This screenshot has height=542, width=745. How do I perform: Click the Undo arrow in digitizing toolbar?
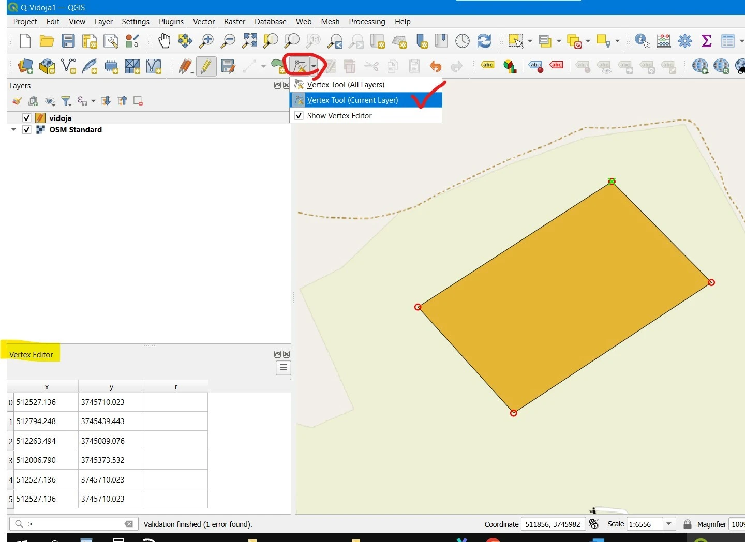point(436,66)
